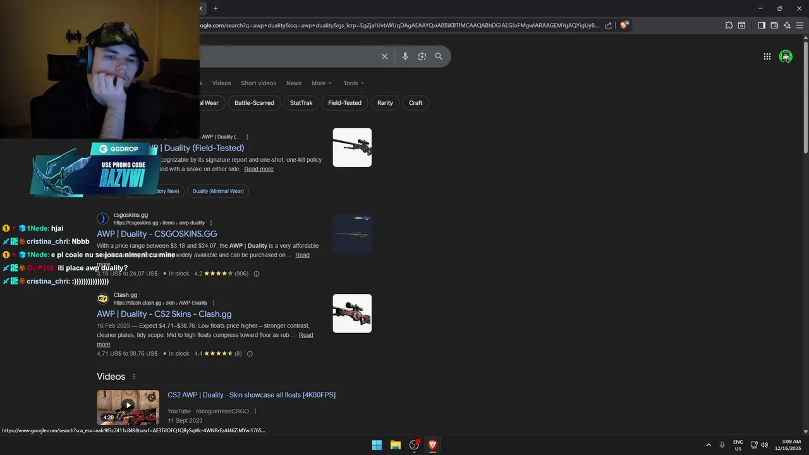The height and width of the screenshot is (455, 809).
Task: Open options for the roboguerreiroCSGO video
Action: 255,411
